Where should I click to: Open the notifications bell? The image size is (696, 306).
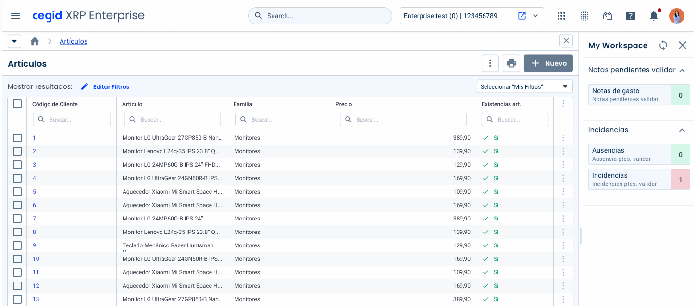(654, 16)
